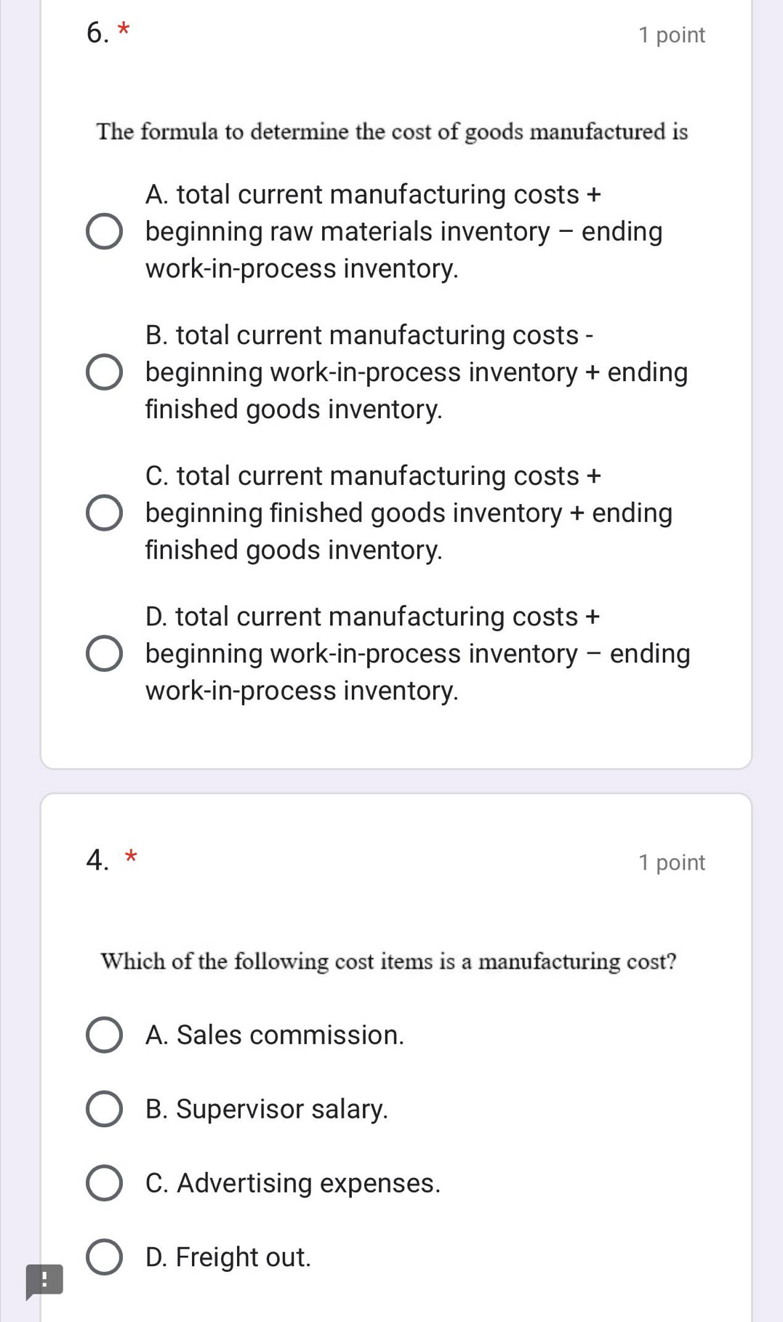The height and width of the screenshot is (1322, 783).
Task: Choose the radio circle beside Supervisor salary
Action: point(104,1109)
